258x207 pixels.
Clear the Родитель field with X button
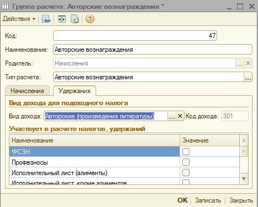tap(248, 63)
